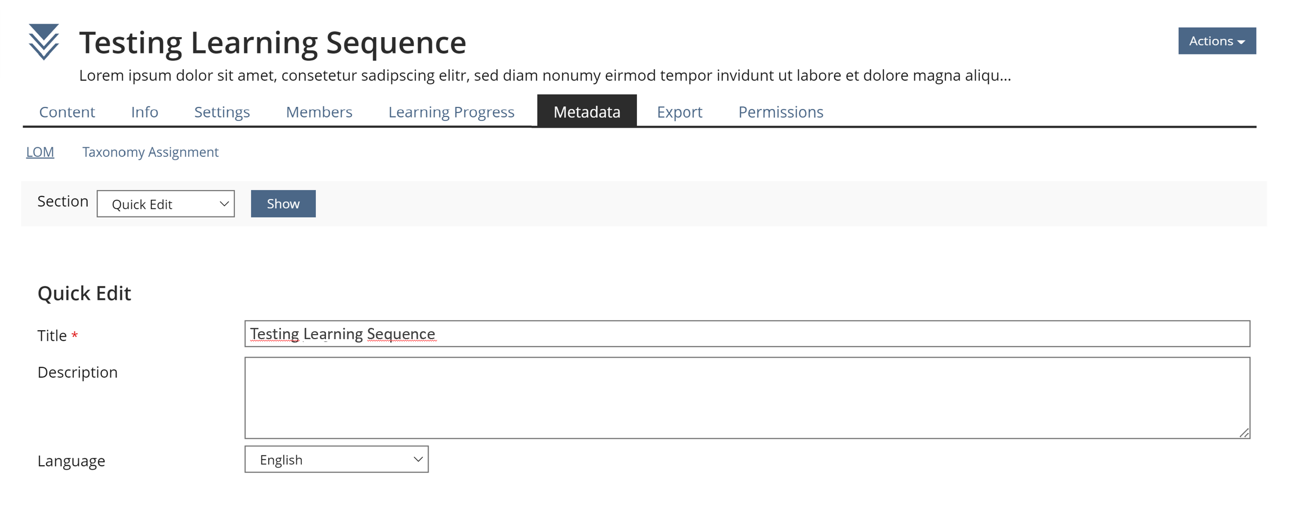Open the Members tab
The height and width of the screenshot is (518, 1294).
319,112
